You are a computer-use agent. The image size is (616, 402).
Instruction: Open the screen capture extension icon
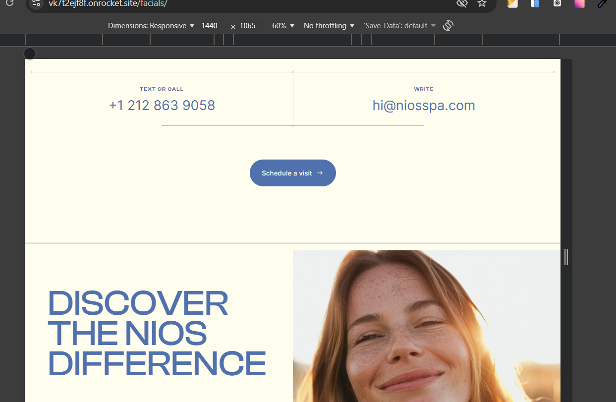tap(557, 3)
